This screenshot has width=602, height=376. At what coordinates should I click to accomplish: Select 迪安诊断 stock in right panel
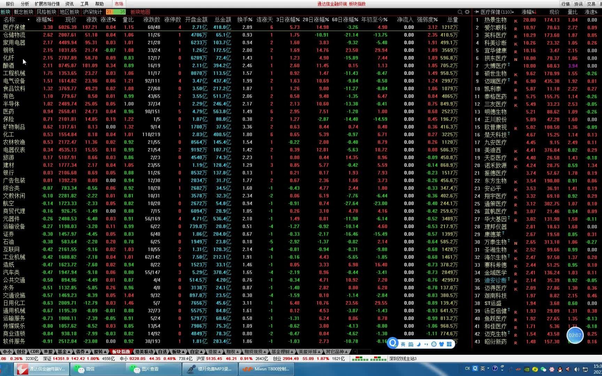click(x=537, y=280)
